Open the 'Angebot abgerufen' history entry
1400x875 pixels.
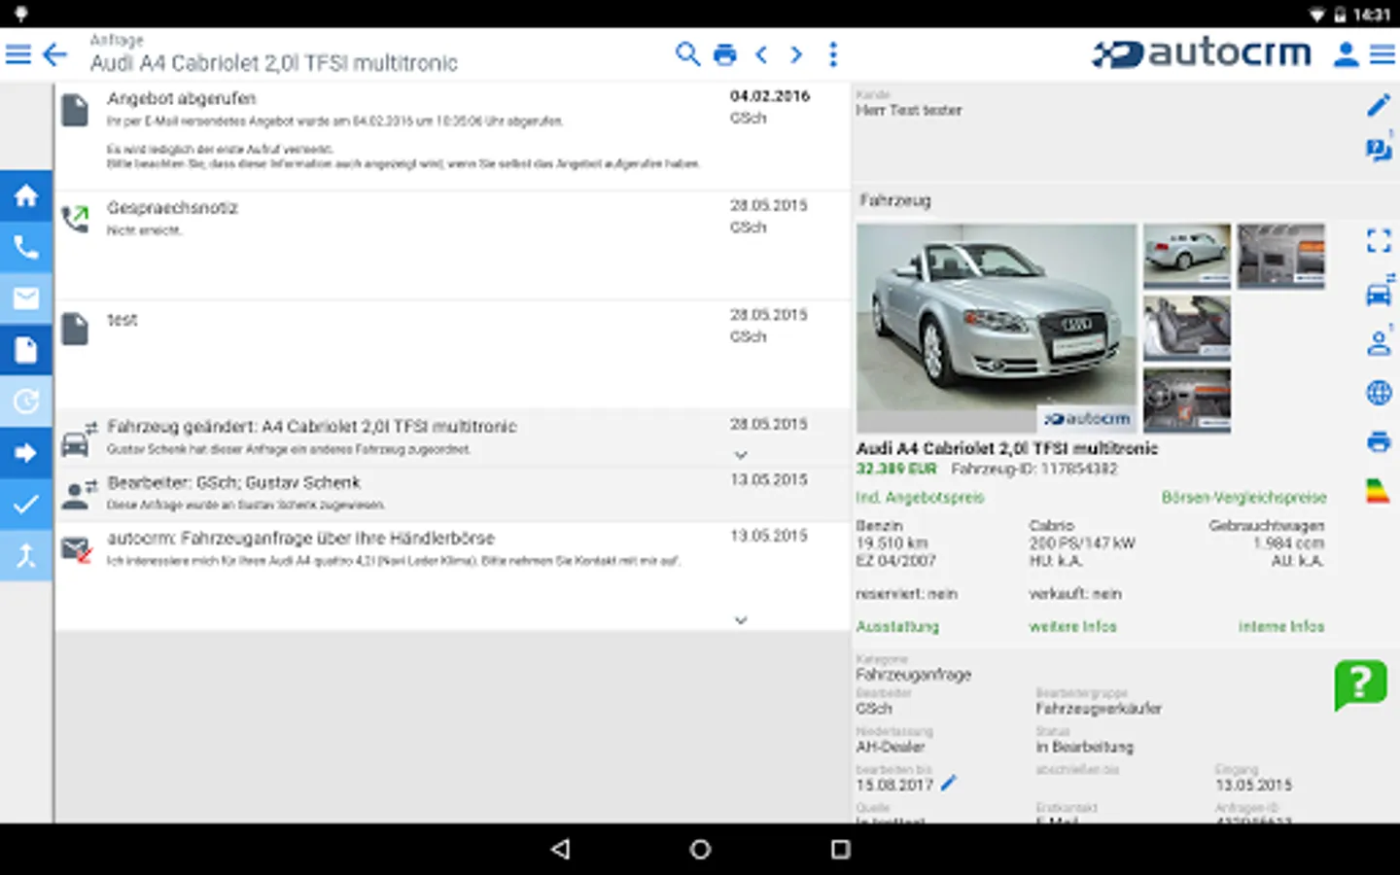point(452,136)
